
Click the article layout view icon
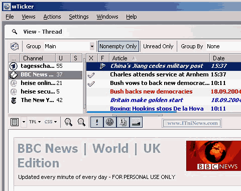(15, 122)
